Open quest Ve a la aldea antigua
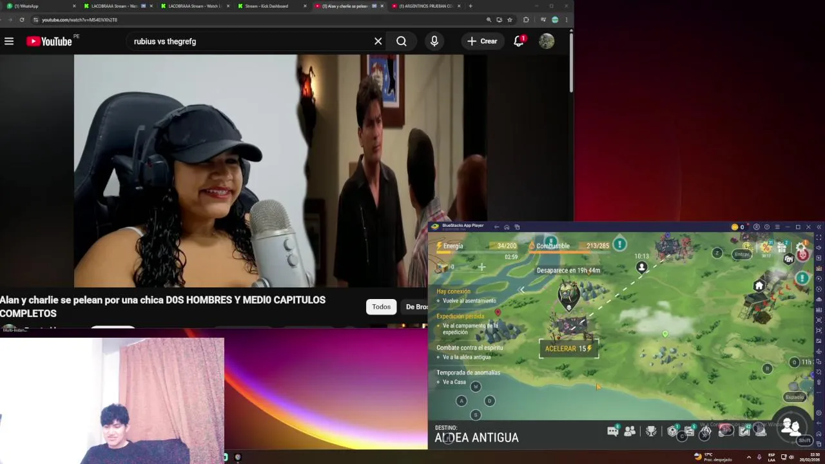Viewport: 825px width, 464px height. [x=467, y=357]
